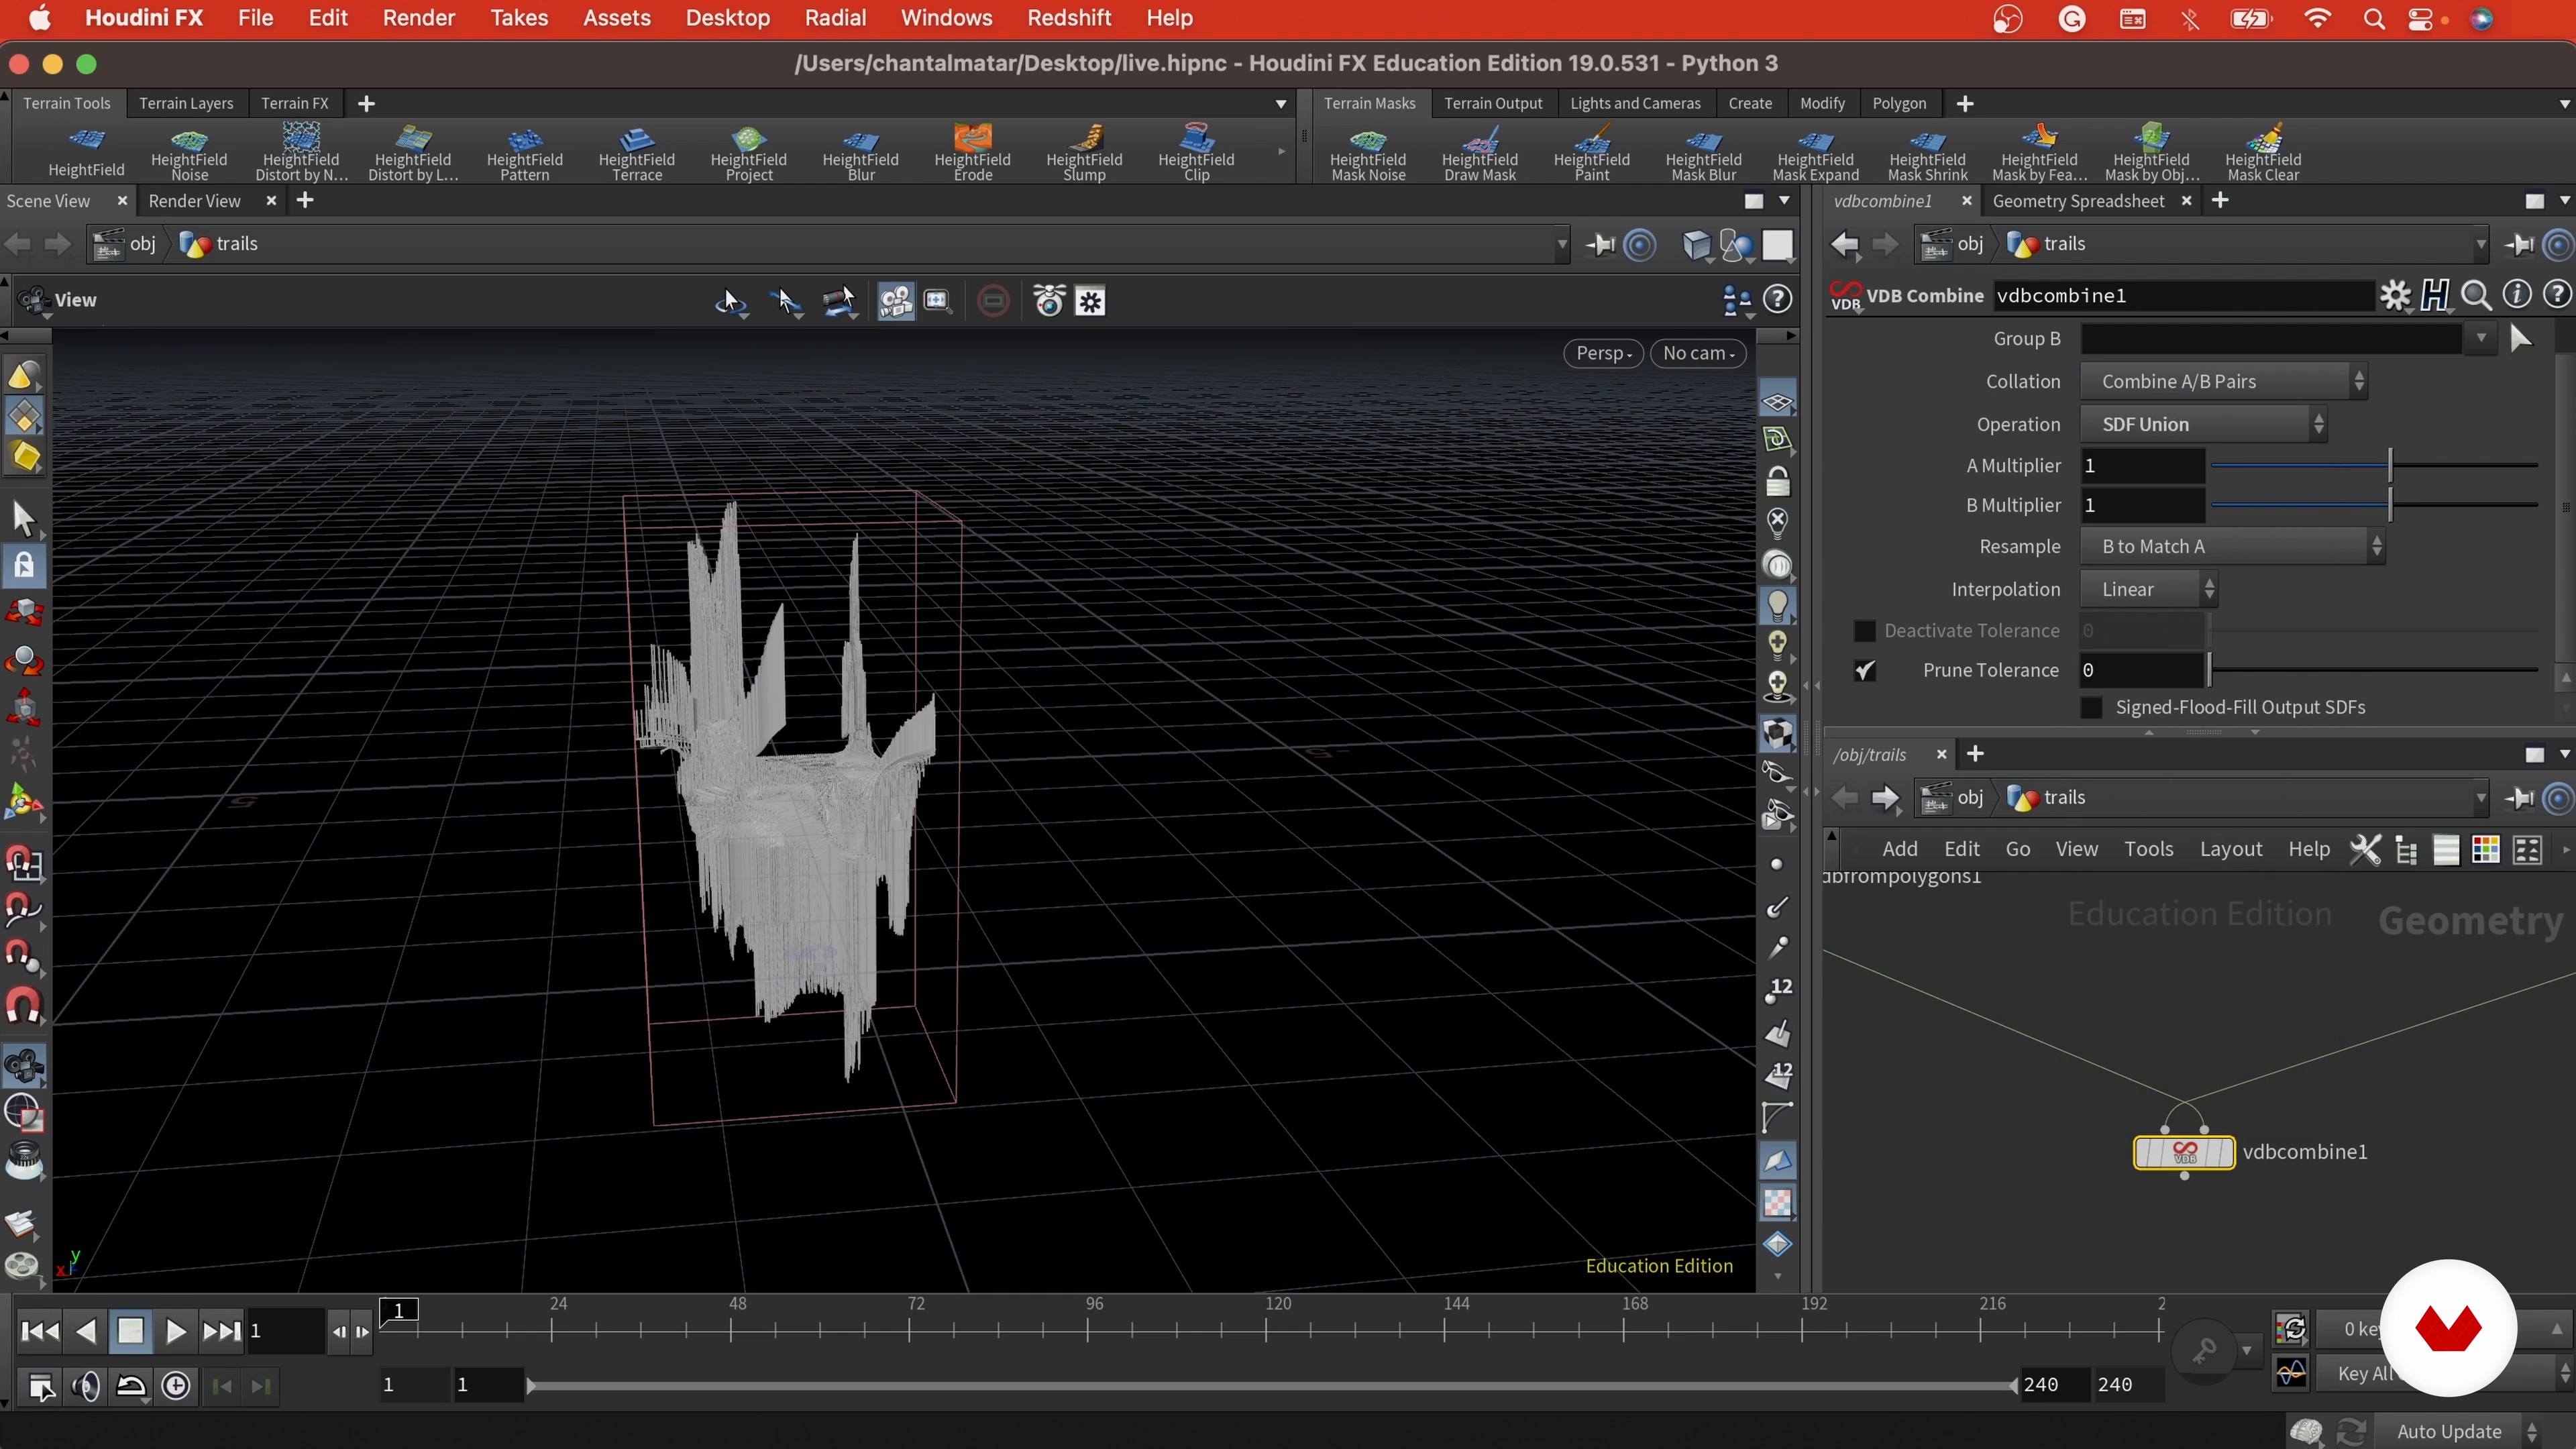The image size is (2576, 1449).
Task: Adjust the A Multiplier slider
Action: click(2375, 466)
